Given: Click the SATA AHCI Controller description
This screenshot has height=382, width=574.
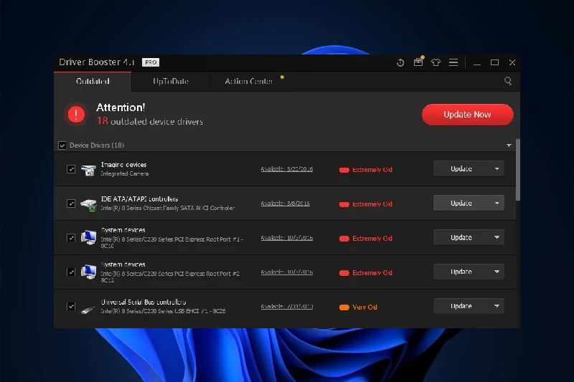Looking at the screenshot, I should click(x=168, y=208).
